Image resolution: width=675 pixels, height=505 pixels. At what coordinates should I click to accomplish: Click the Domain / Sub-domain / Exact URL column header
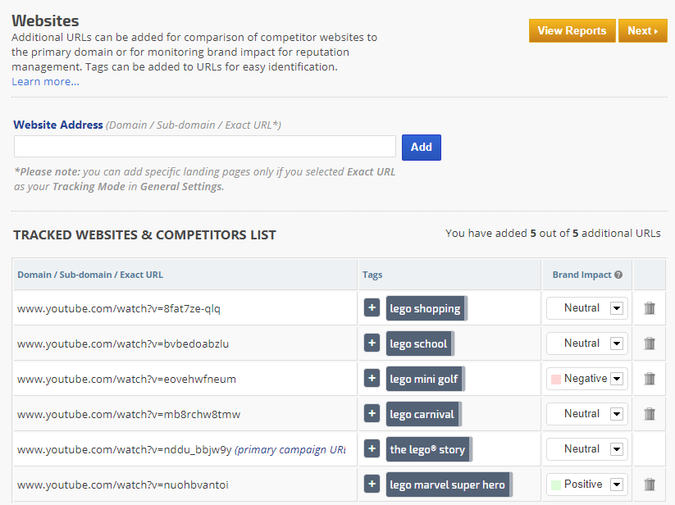[x=90, y=275]
